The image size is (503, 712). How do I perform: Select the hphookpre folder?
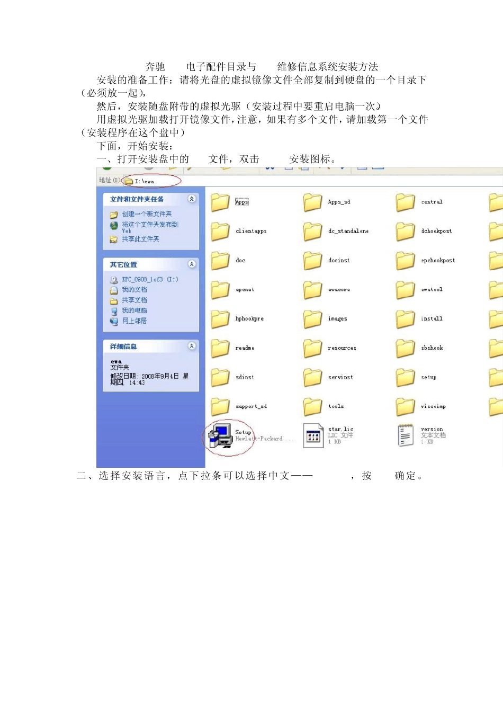pyautogui.click(x=237, y=319)
